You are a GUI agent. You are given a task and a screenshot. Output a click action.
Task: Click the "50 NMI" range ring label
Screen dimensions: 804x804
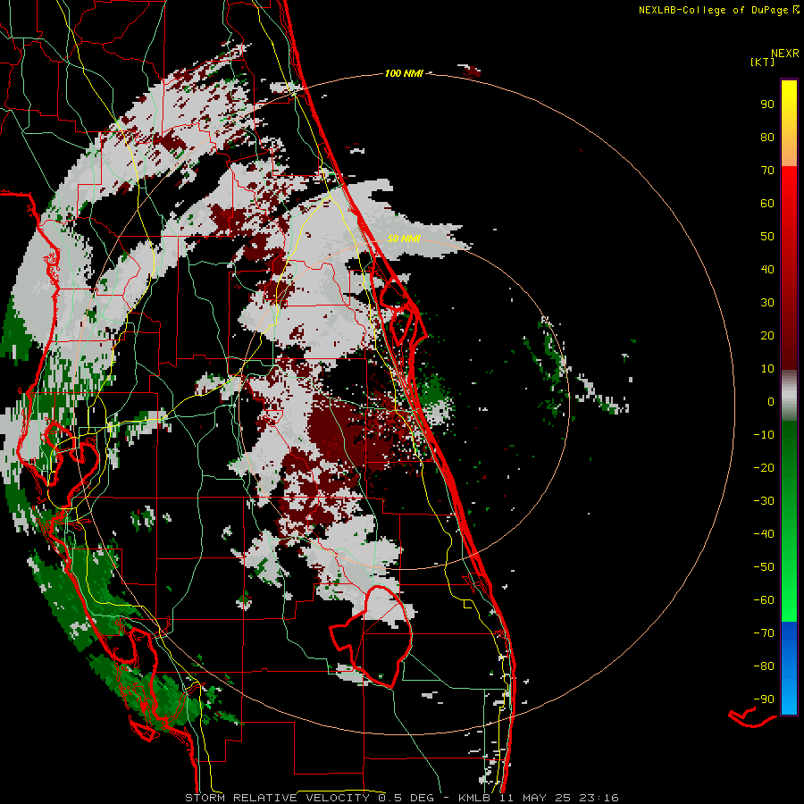pos(404,239)
